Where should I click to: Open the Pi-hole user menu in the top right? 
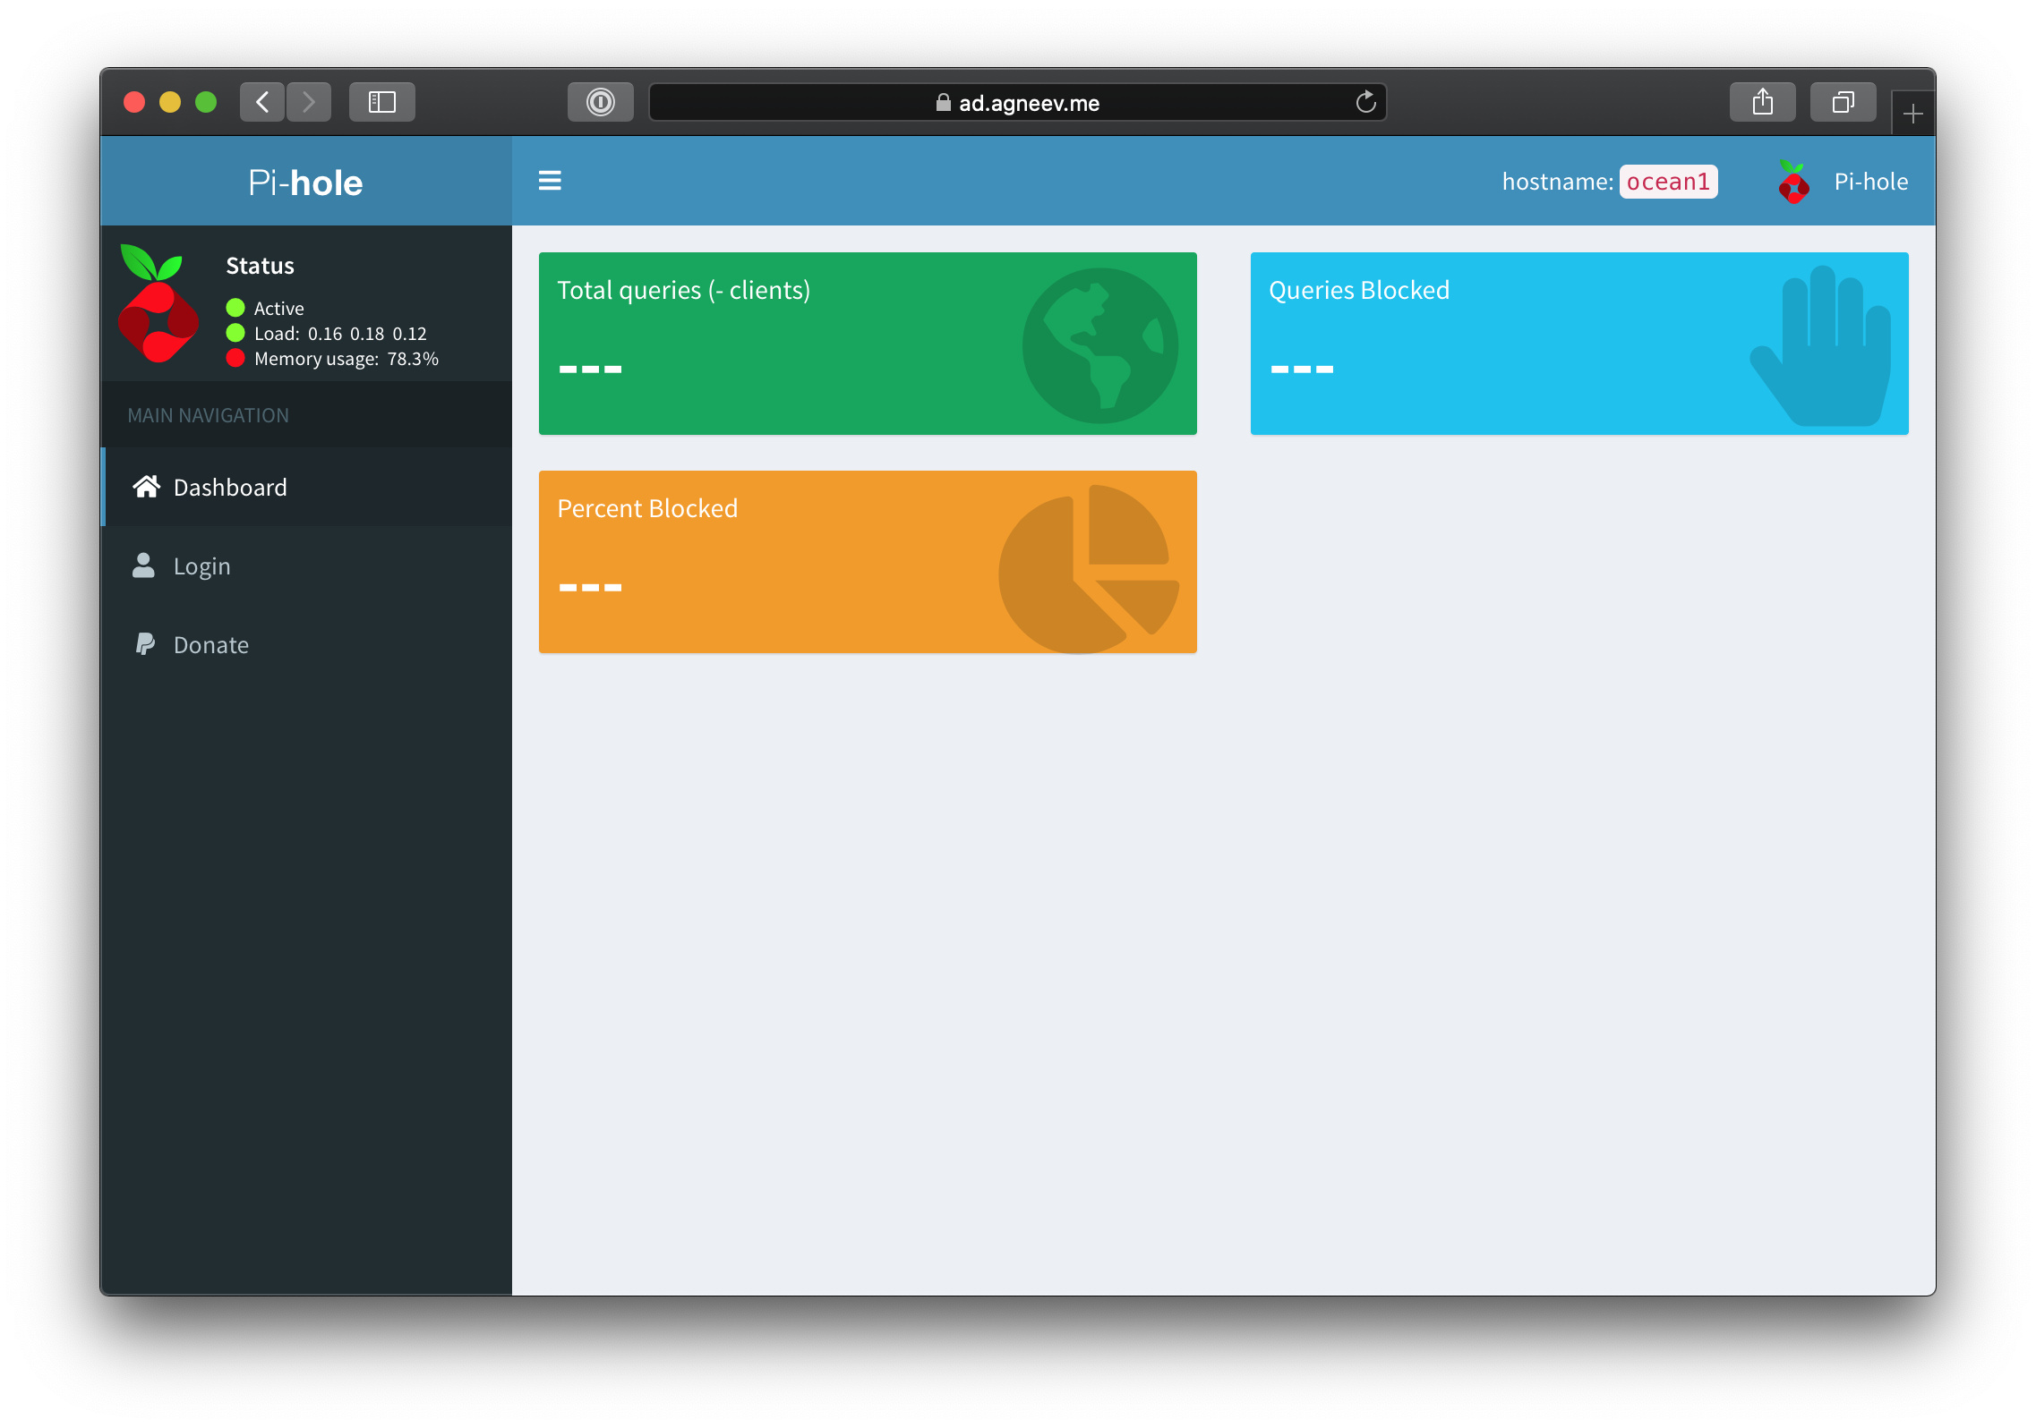pyautogui.click(x=1843, y=182)
